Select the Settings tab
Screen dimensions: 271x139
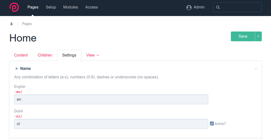point(69,55)
